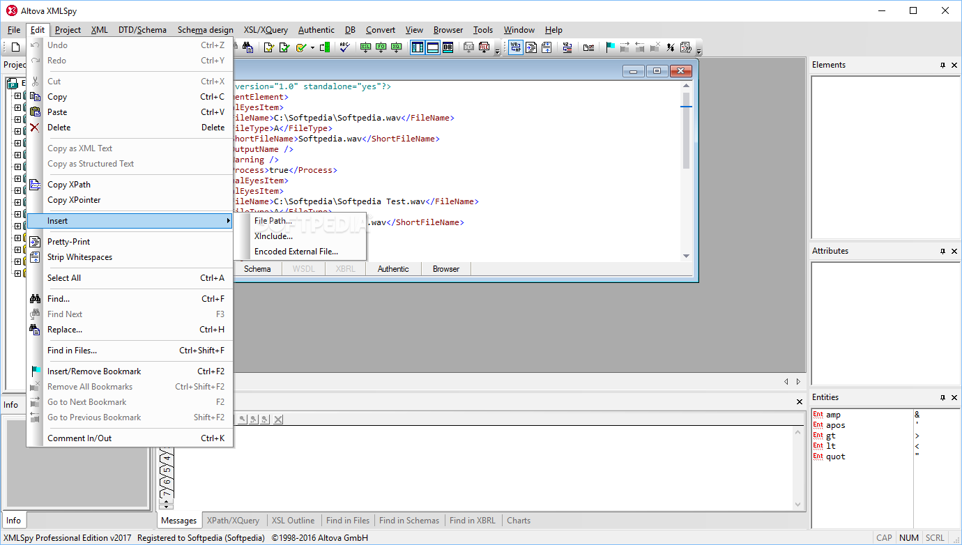Click the New document toolbar icon
962x545 pixels.
click(15, 47)
